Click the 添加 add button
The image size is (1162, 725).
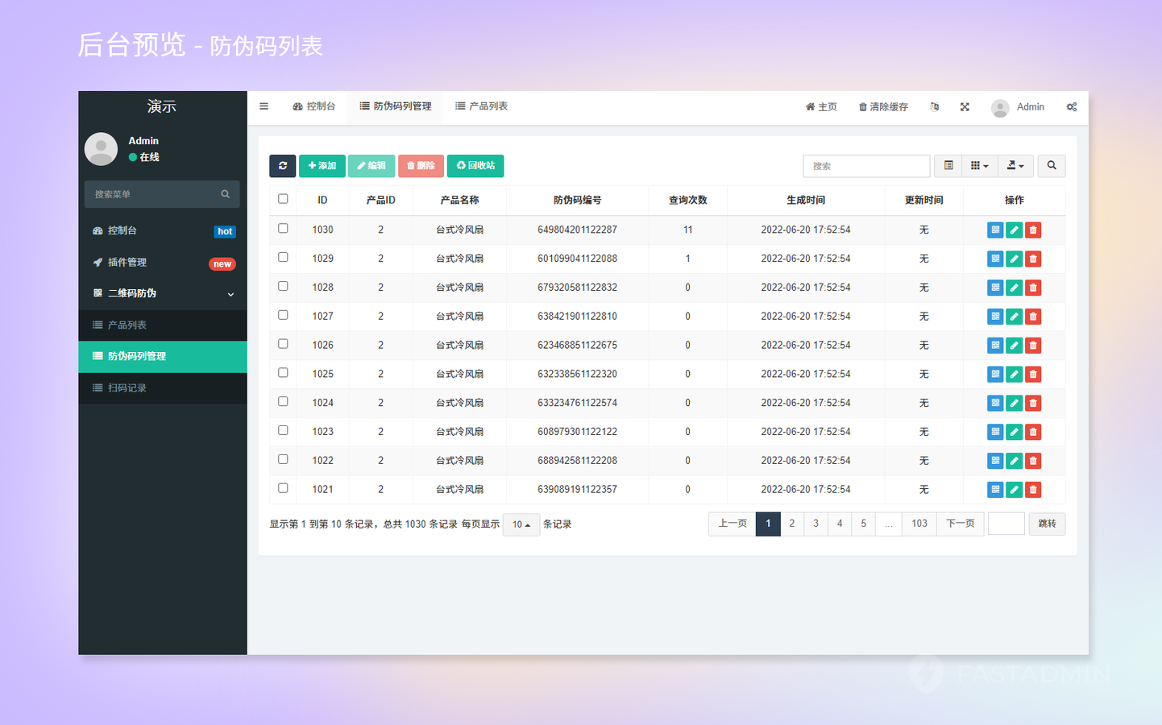point(322,166)
